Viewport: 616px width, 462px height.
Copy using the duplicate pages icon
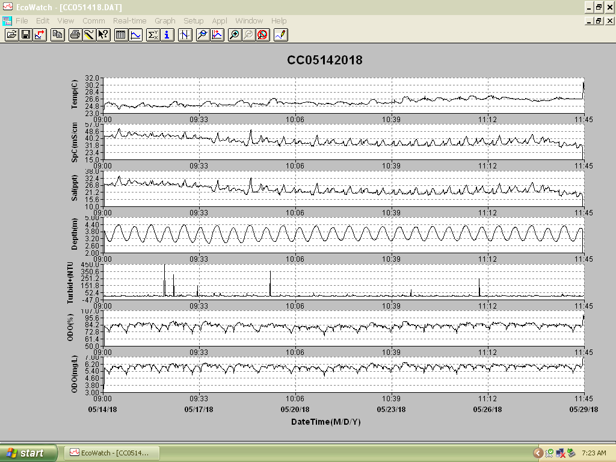coord(58,35)
